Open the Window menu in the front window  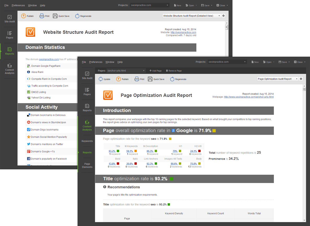[110, 62]
